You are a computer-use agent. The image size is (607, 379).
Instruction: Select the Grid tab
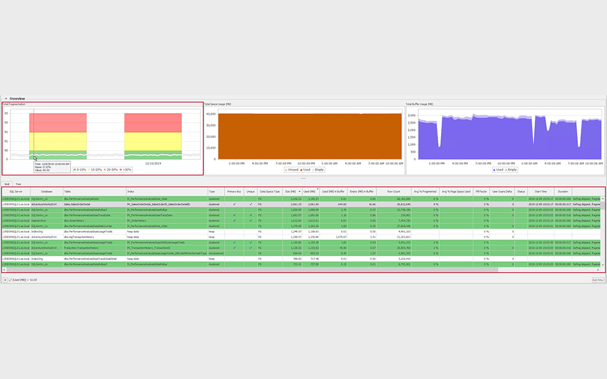(7, 184)
